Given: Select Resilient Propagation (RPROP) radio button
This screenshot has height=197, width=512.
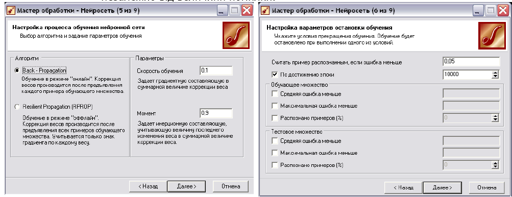Looking at the screenshot, I should coord(17,107).
